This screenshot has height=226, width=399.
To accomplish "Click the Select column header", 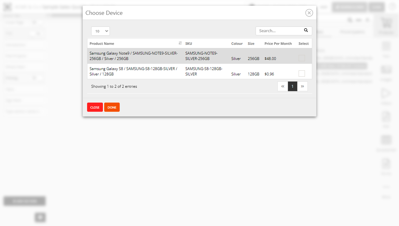I will tap(303, 44).
